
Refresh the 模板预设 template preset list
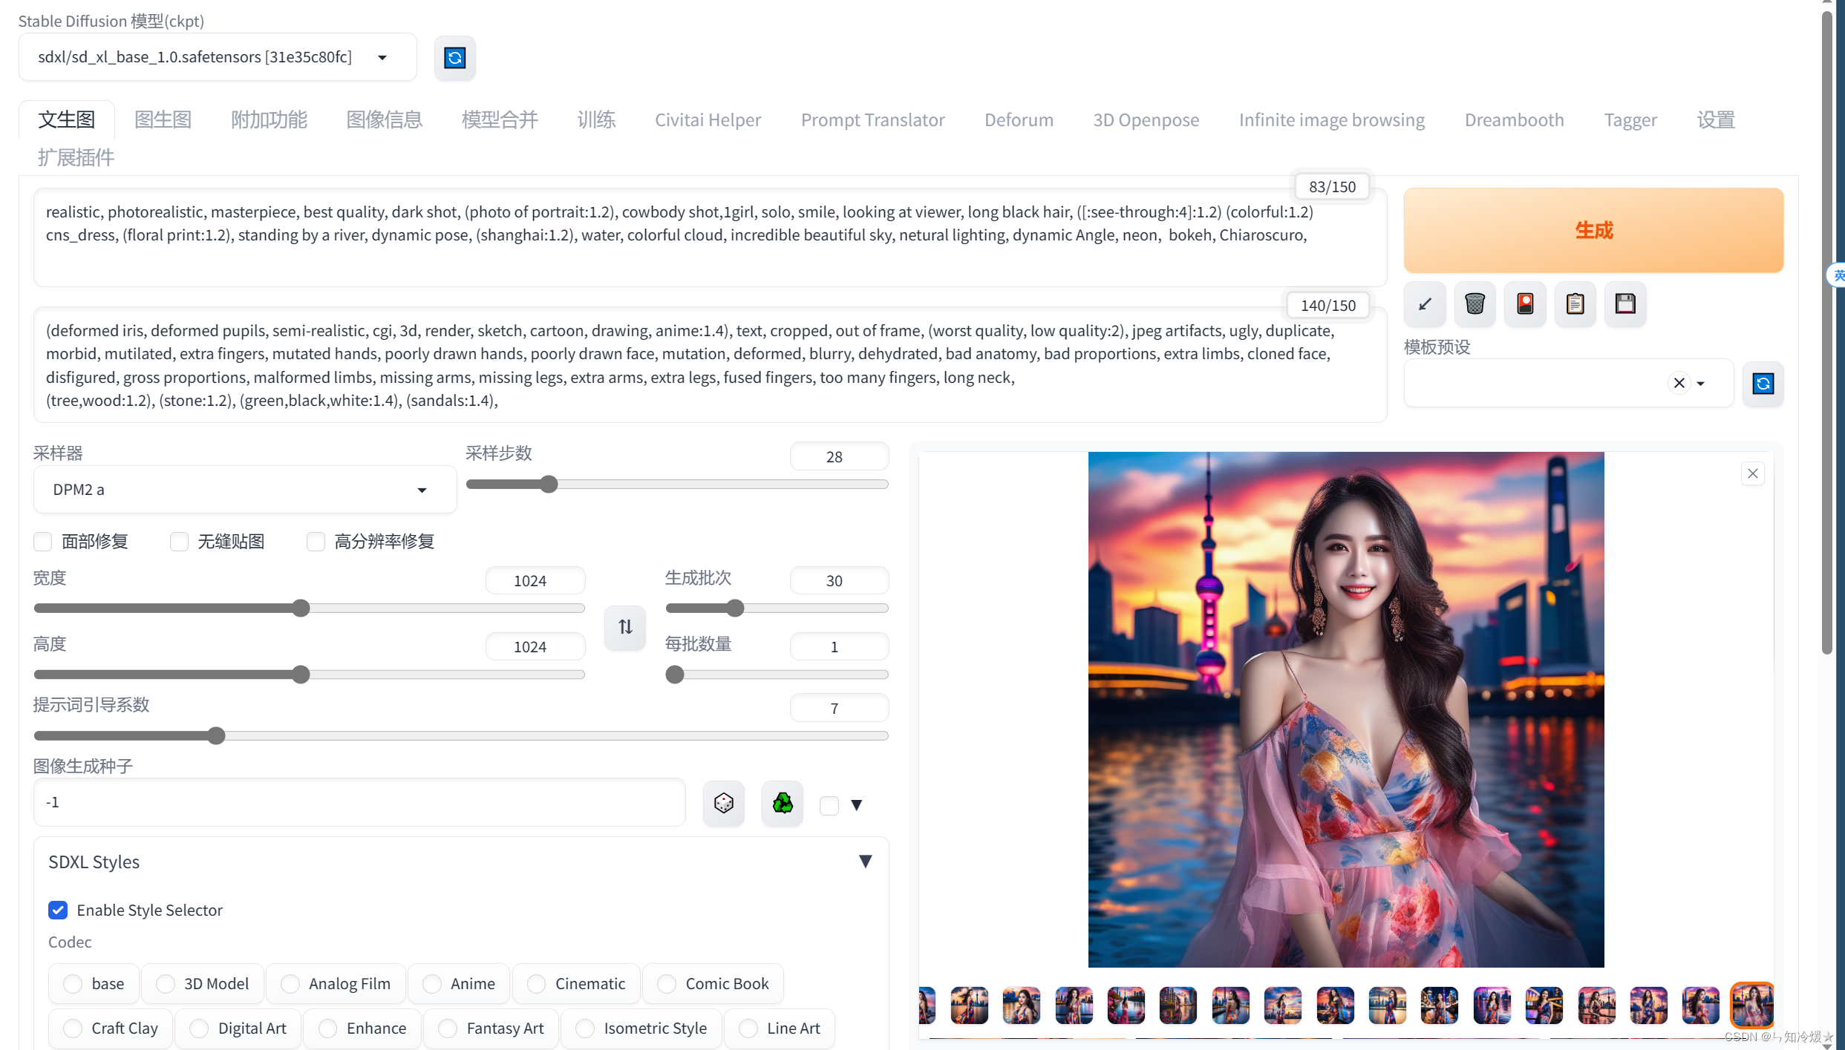click(x=1763, y=384)
